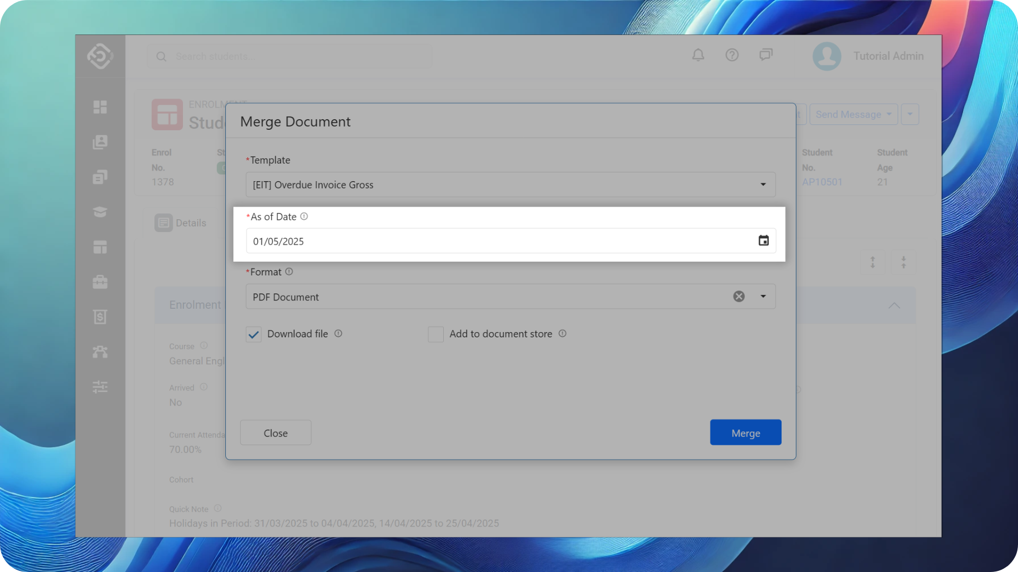The image size is (1018, 572).
Task: Open the dashboard grid sidebar icon
Action: (100, 107)
